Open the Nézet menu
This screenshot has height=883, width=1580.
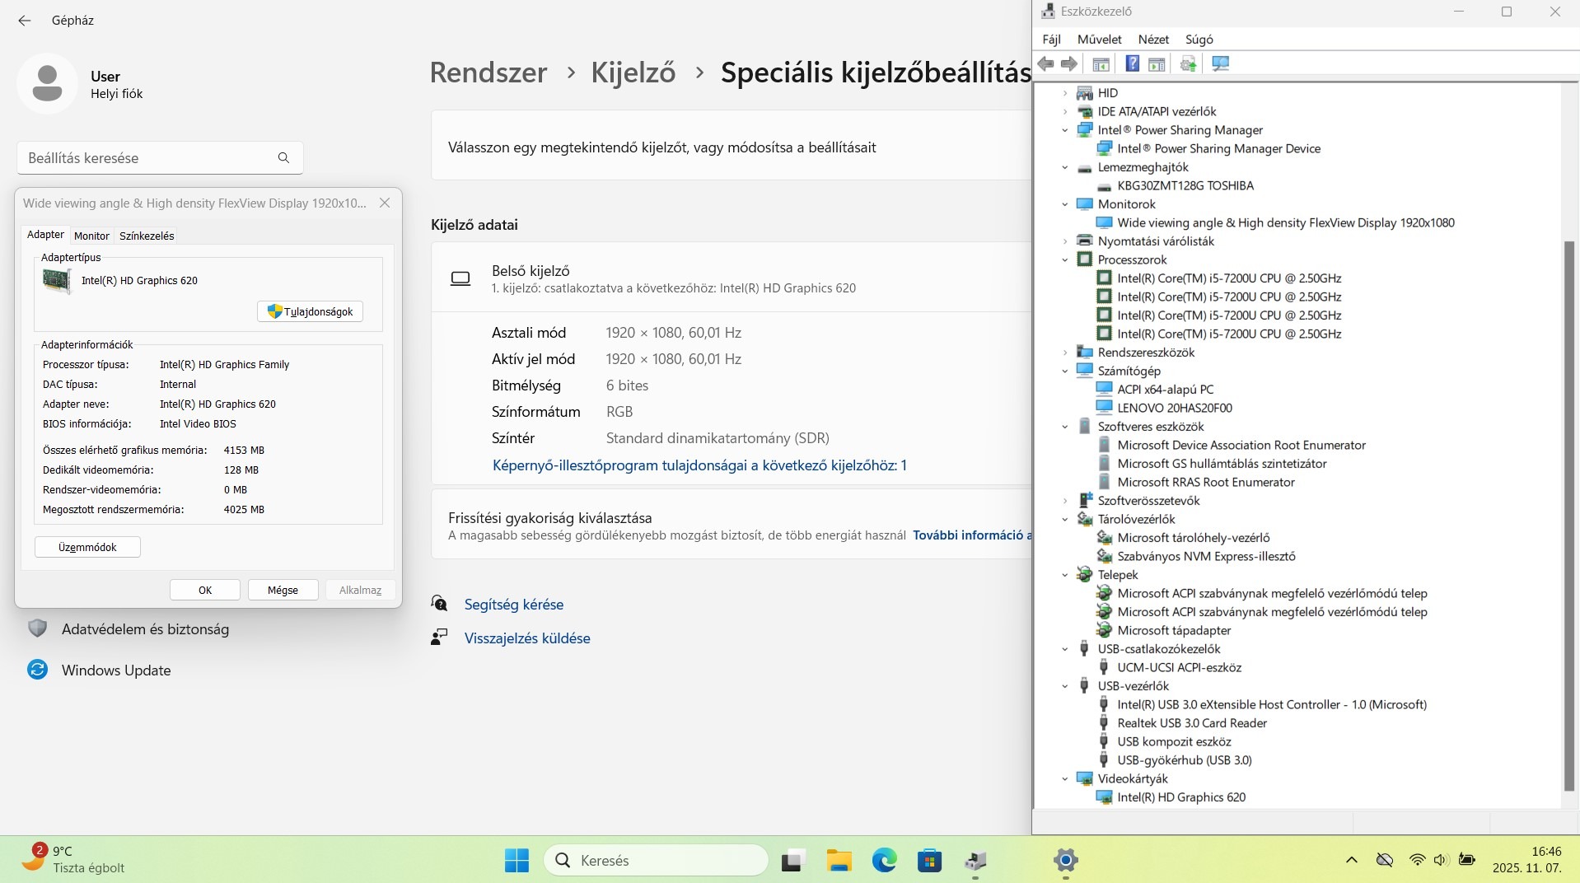(x=1153, y=40)
